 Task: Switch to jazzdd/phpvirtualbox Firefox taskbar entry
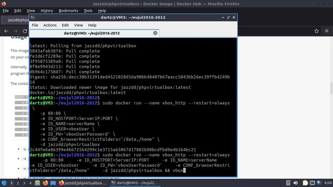(x=83, y=183)
